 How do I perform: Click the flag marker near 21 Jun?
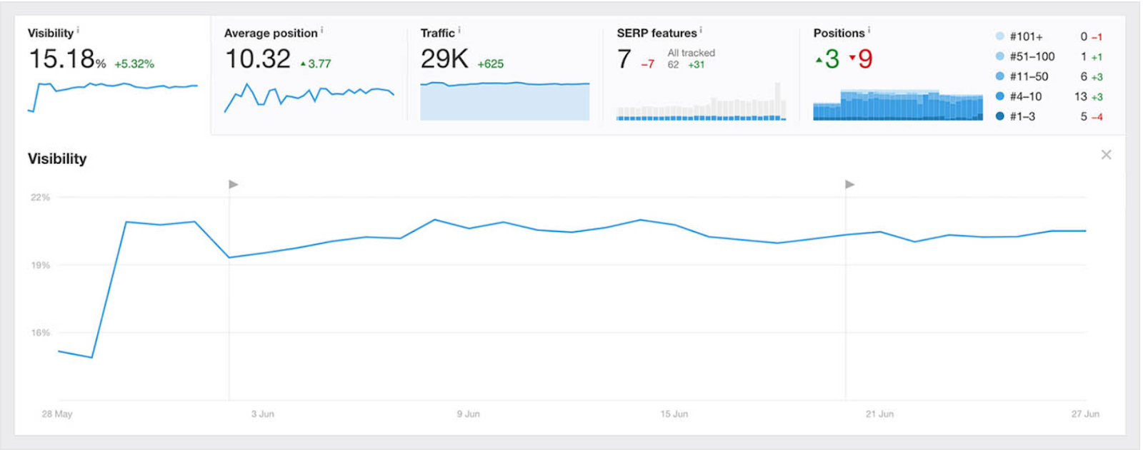[850, 184]
